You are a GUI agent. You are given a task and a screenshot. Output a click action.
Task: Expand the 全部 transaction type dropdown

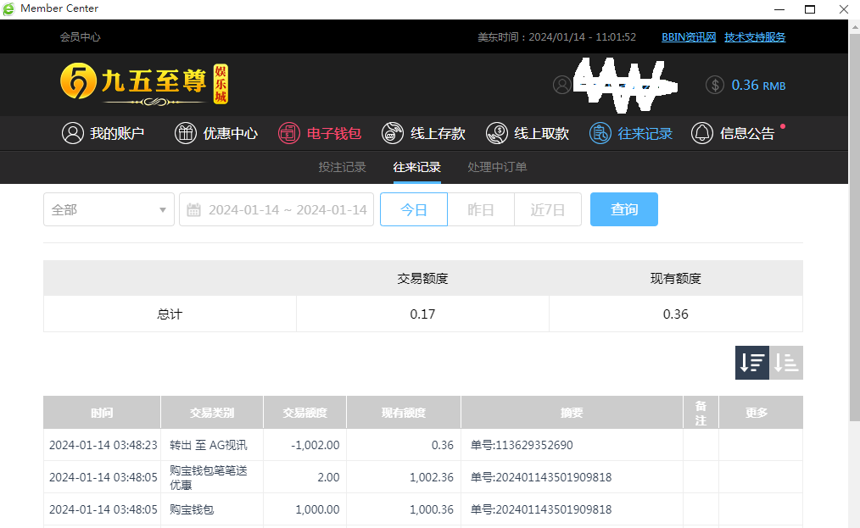109,209
